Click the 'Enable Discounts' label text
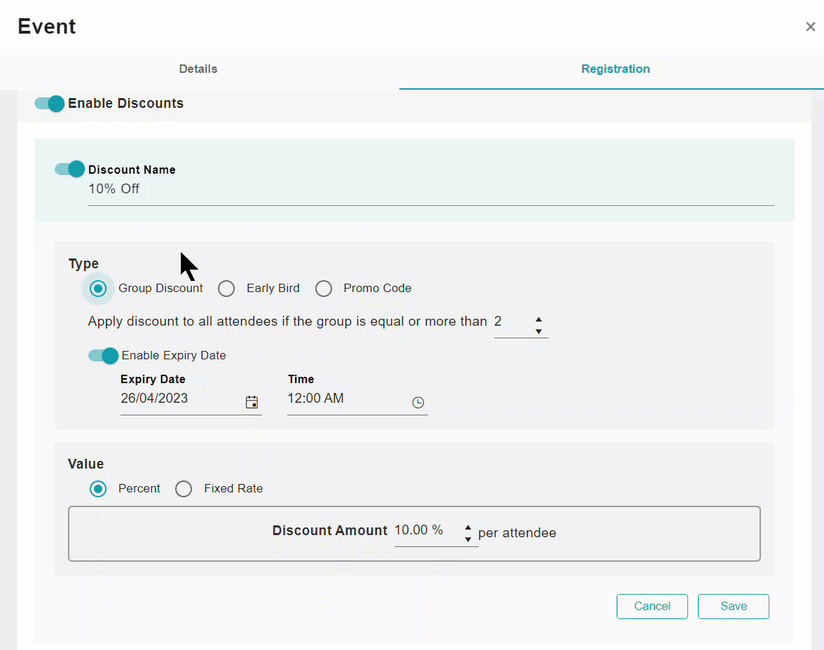 click(125, 104)
